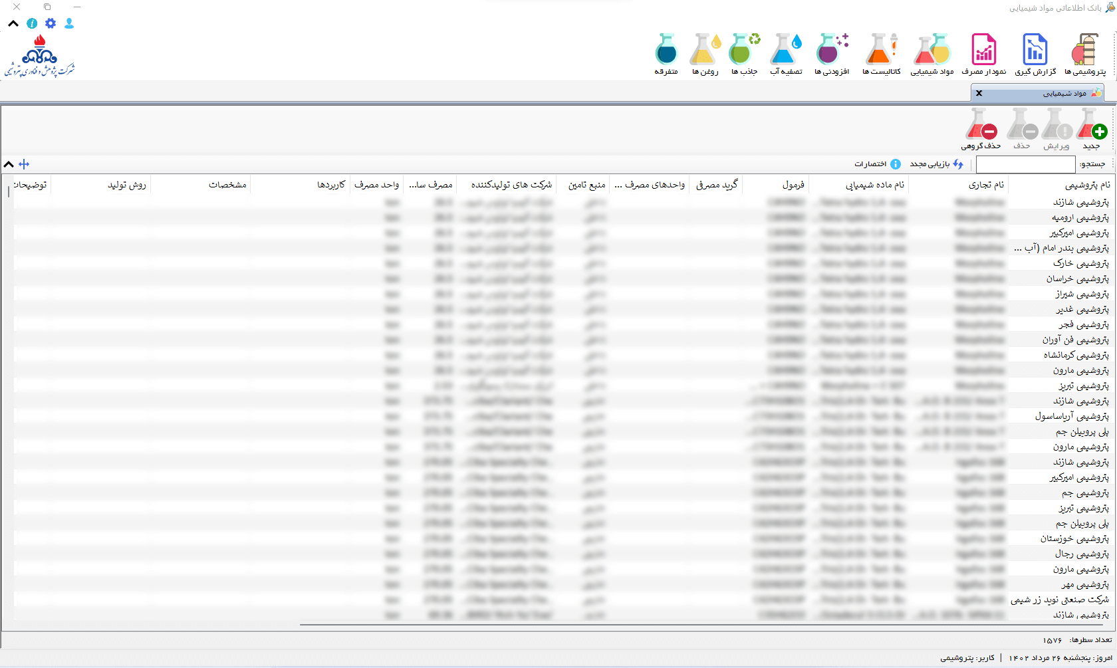1117x668 pixels.
Task: Close the مواد شیمیایی tab
Action: (979, 93)
